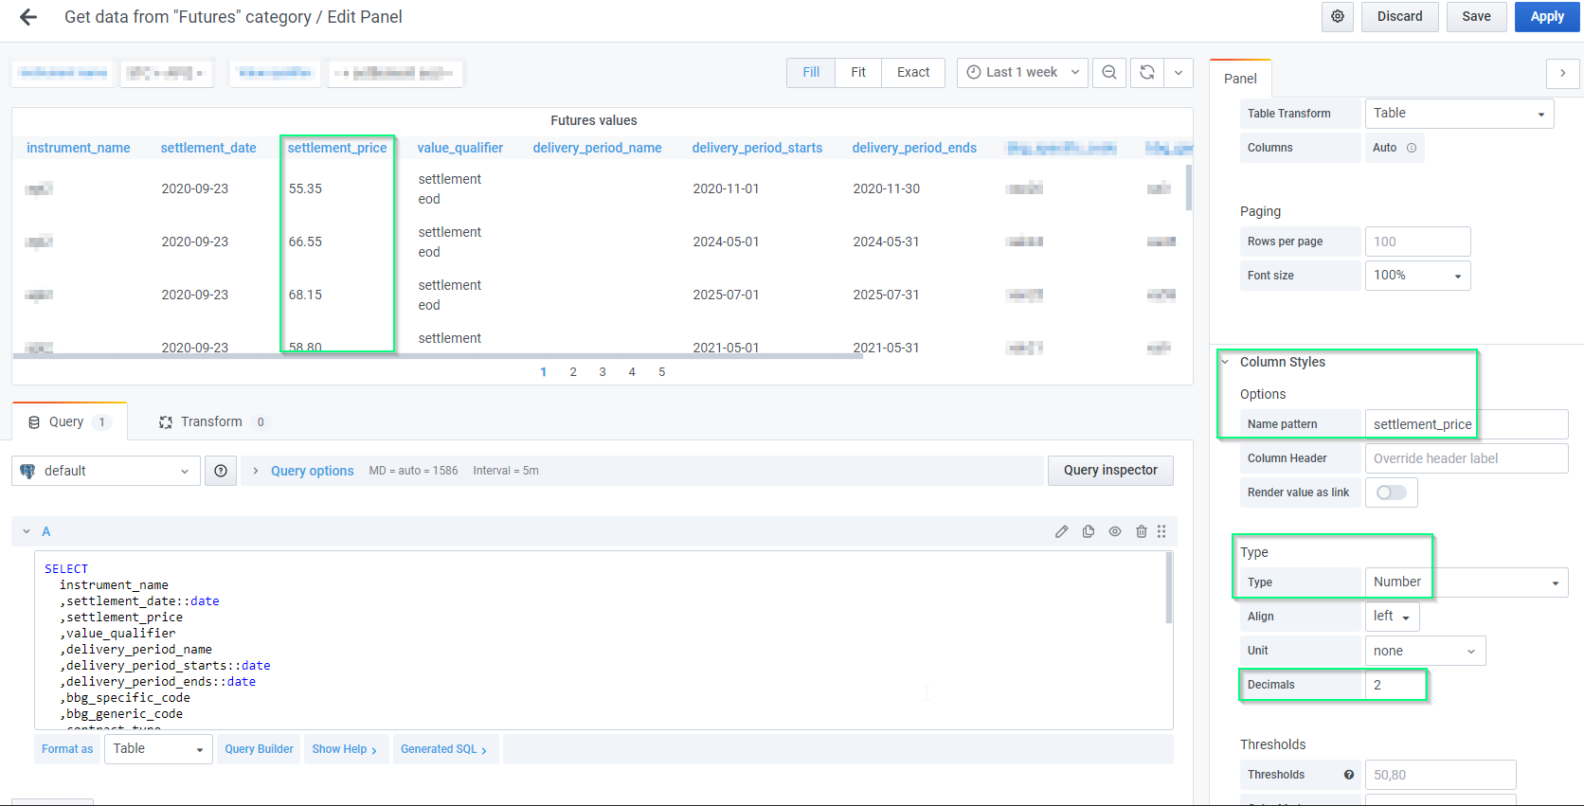This screenshot has width=1584, height=806.
Task: Open the refresh interval dropdown arrow
Action: (x=1179, y=72)
